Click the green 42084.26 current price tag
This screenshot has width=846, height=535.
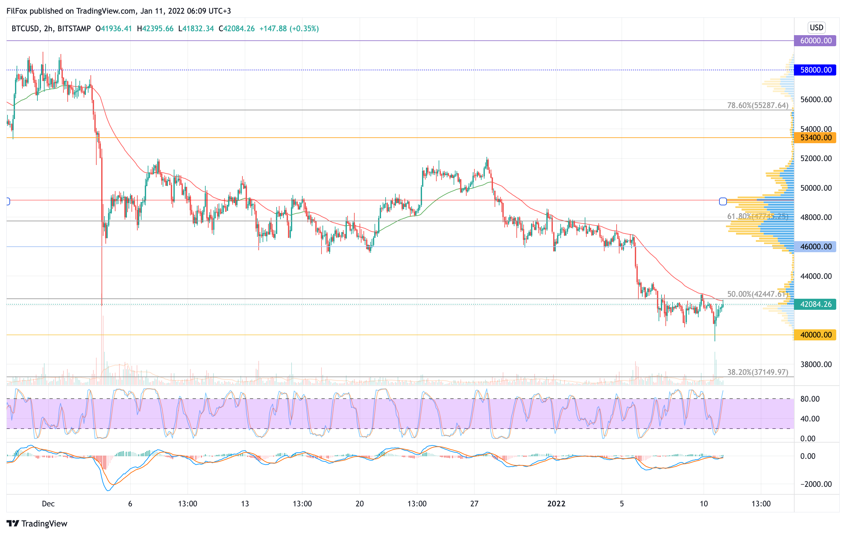click(x=815, y=304)
